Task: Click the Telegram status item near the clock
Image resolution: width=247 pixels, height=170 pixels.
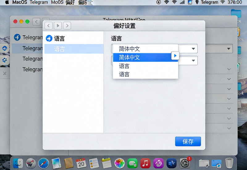Action: coord(209,2)
